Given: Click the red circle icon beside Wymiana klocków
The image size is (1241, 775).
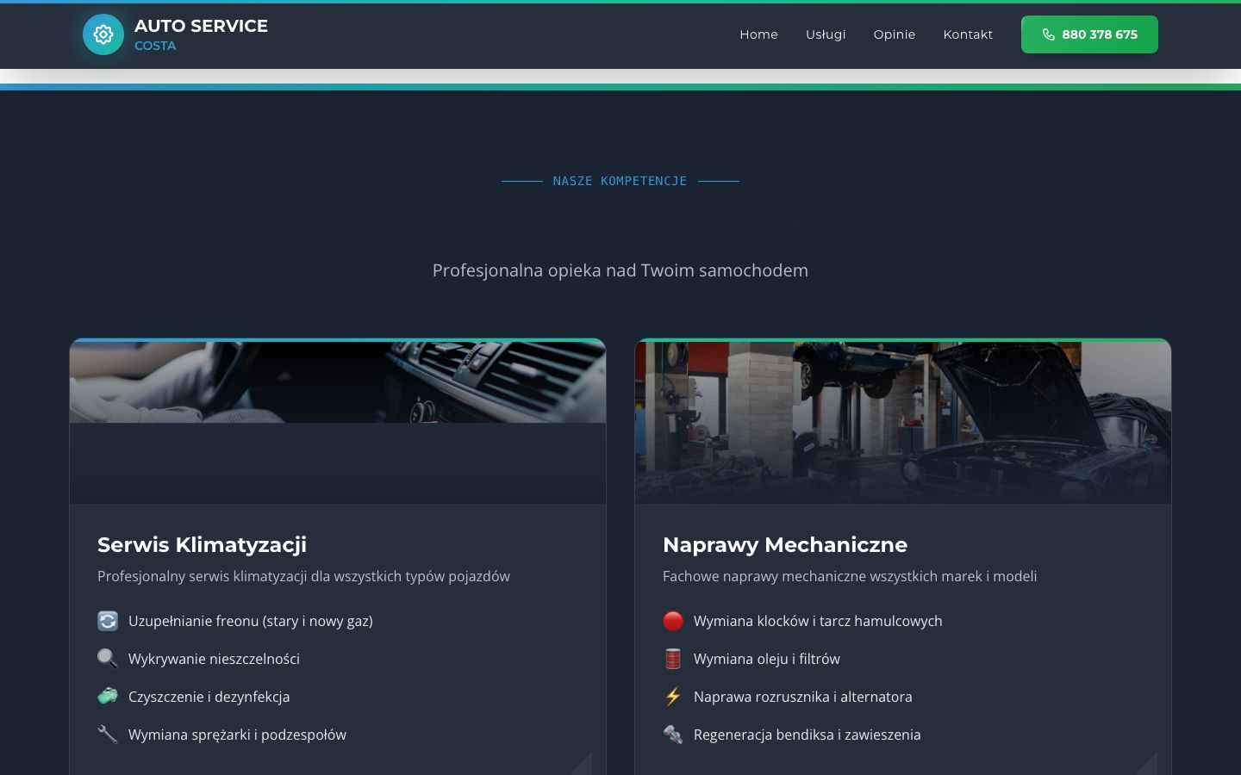Looking at the screenshot, I should point(673,621).
